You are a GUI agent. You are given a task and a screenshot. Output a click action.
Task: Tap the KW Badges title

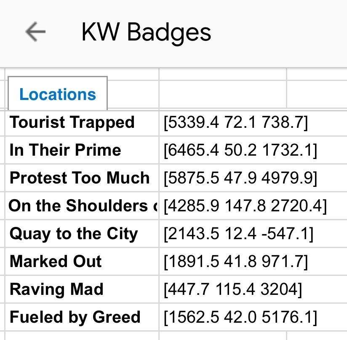point(146,32)
